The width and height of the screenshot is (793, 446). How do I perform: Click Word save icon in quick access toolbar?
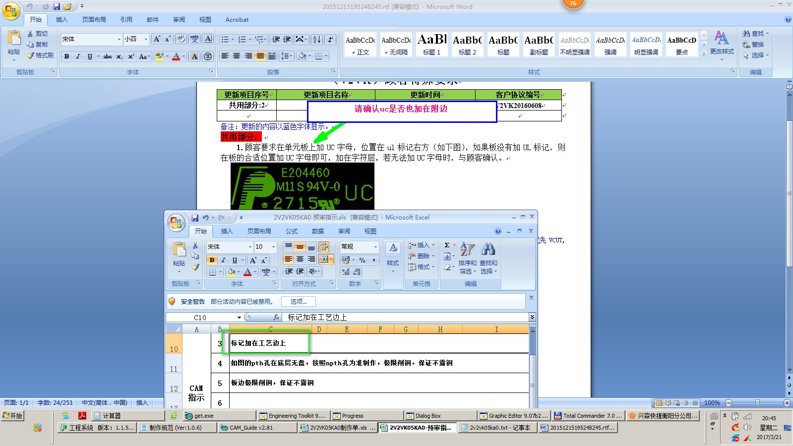coord(57,6)
